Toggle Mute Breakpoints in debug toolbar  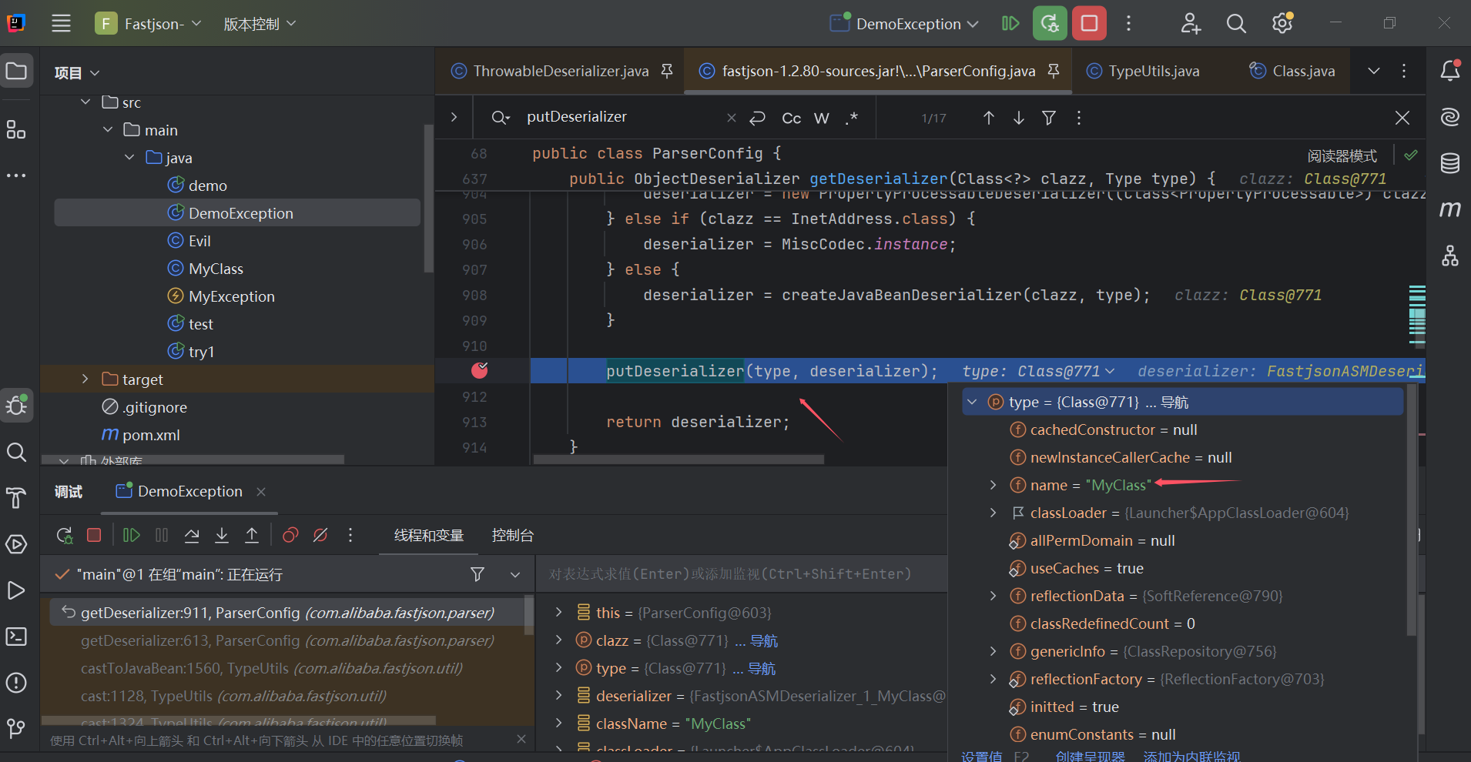click(320, 535)
